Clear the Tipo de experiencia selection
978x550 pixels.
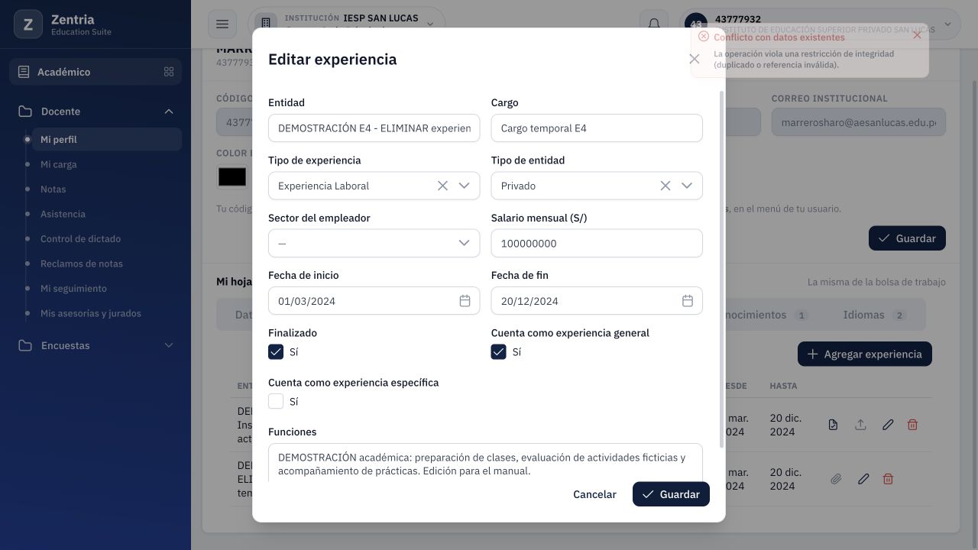(442, 186)
